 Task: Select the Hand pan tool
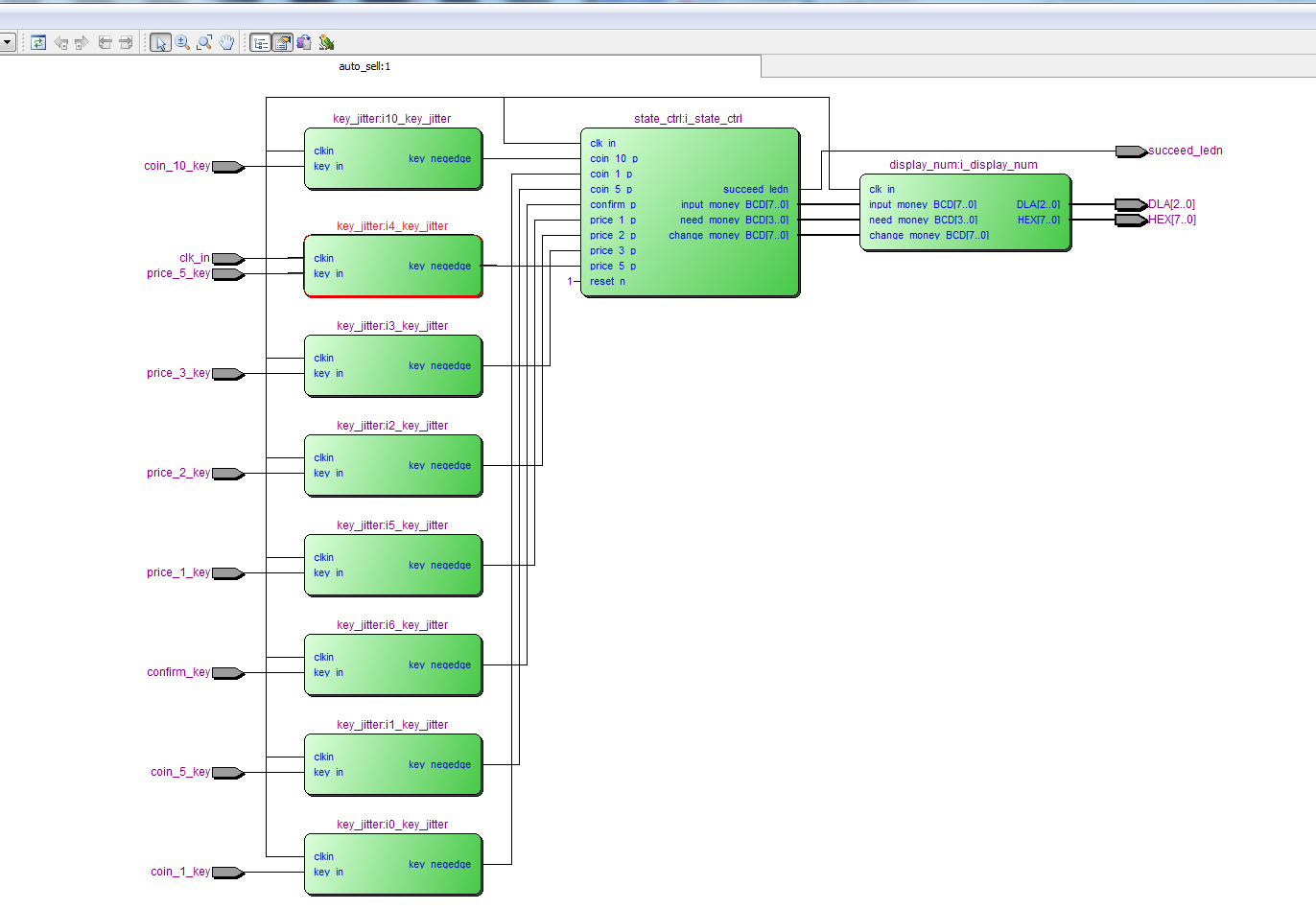coord(226,42)
